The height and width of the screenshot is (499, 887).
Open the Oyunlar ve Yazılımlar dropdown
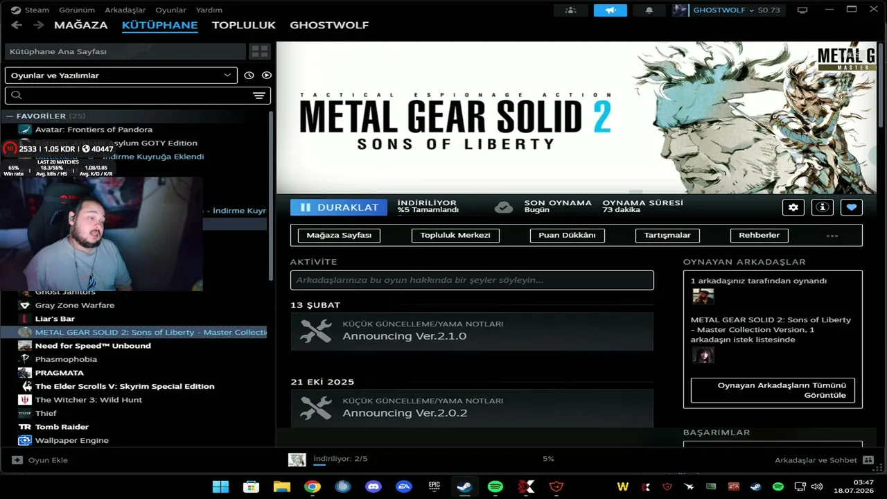(121, 75)
